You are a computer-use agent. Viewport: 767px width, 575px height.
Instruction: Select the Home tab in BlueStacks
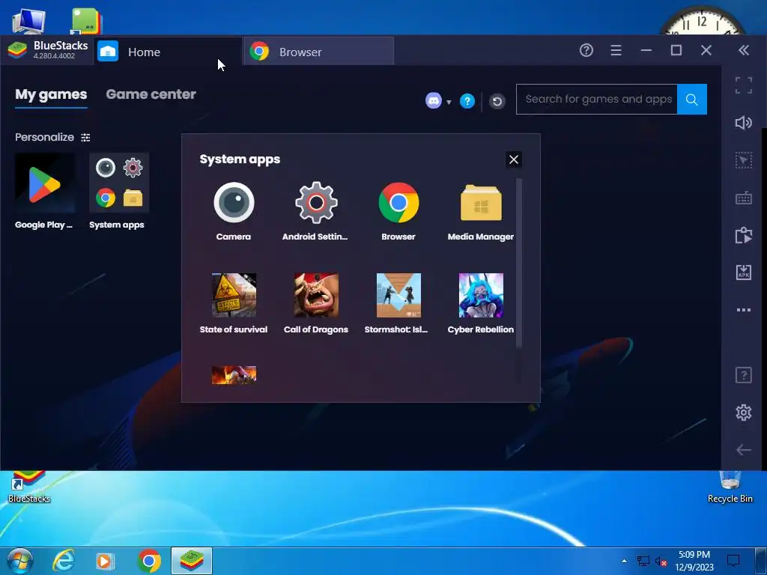167,52
